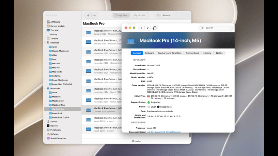Click MacBook Pro laptop icon in header

(x=131, y=41)
